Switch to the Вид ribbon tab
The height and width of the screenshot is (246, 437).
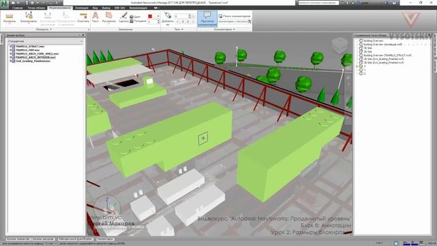click(x=95, y=8)
